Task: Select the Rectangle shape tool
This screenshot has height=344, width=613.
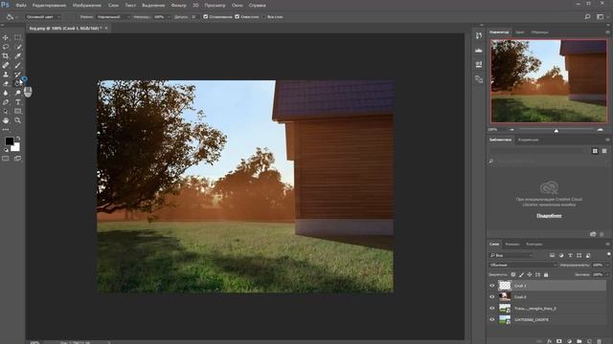Action: click(x=17, y=111)
